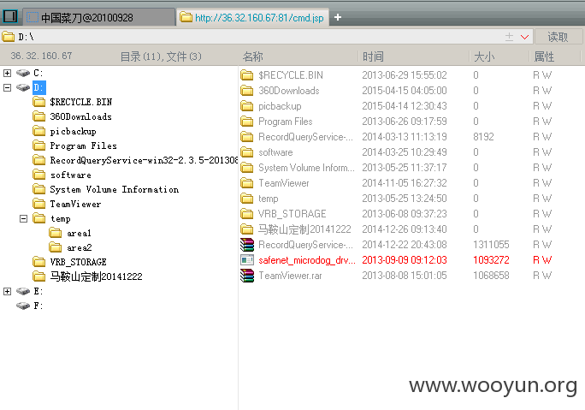
Task: Click temp folder name in file list
Action: tap(269, 199)
